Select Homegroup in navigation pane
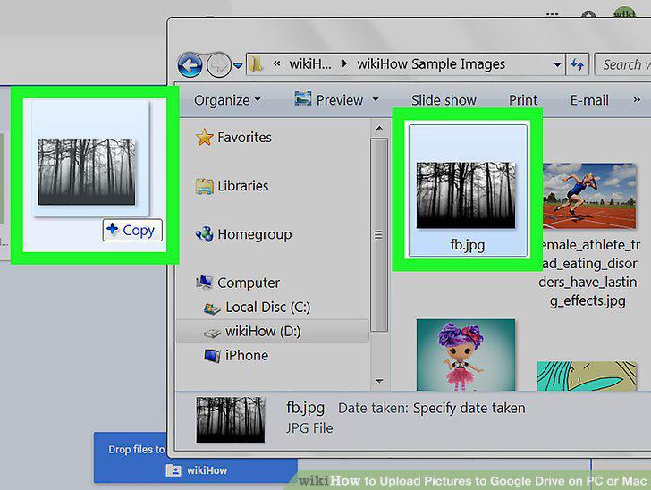This screenshot has height=490, width=651. tap(255, 234)
